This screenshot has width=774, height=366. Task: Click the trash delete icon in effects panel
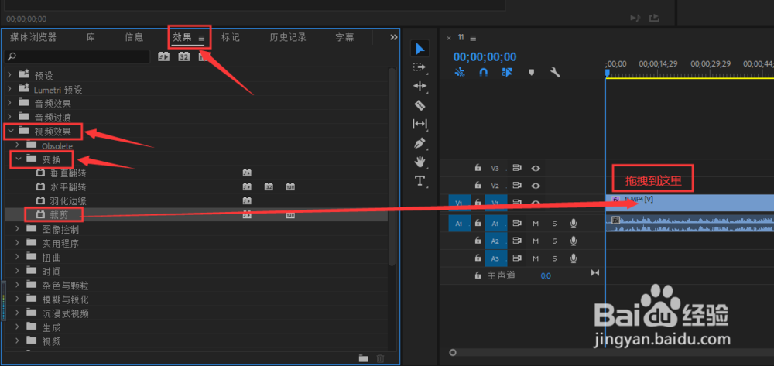point(380,358)
